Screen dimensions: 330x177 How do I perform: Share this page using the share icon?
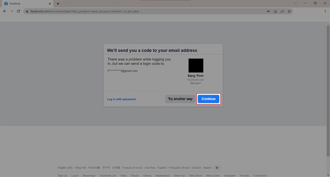[x=282, y=12]
